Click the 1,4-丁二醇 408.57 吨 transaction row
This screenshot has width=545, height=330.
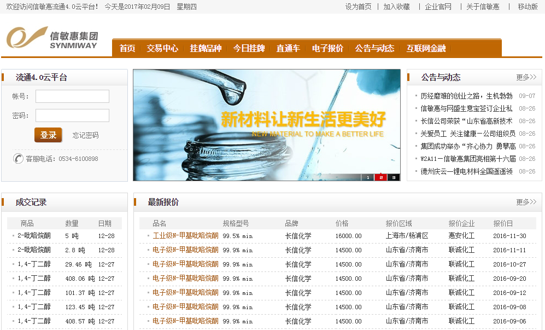[x=65, y=321]
